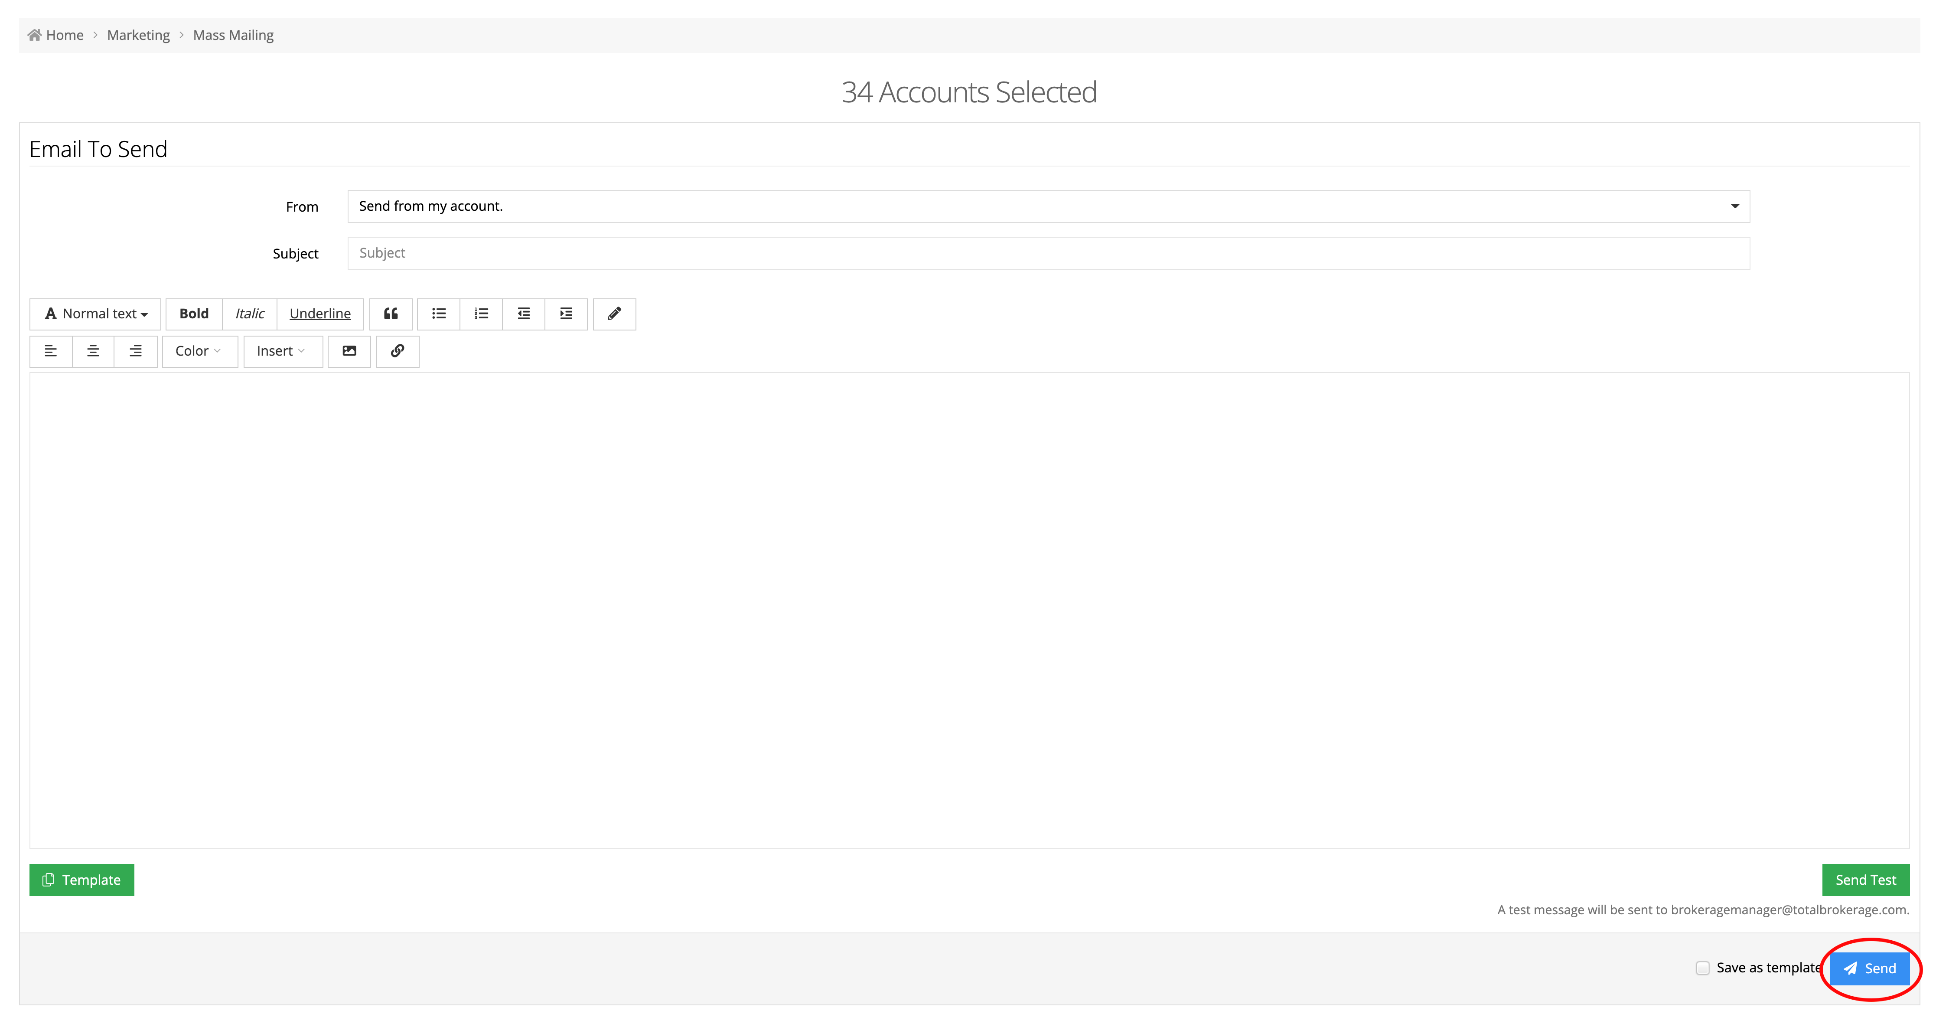Insert an unordered bullet list
The width and height of the screenshot is (1936, 1014).
coord(439,314)
